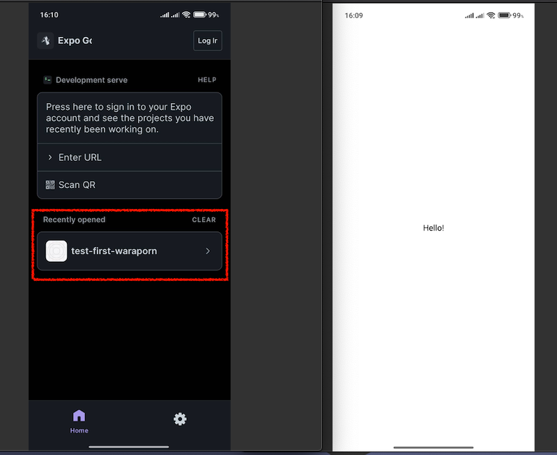Viewport: 557px width, 455px height.
Task: Tap Wi-Fi icon in right phone status bar
Action: 491,15
